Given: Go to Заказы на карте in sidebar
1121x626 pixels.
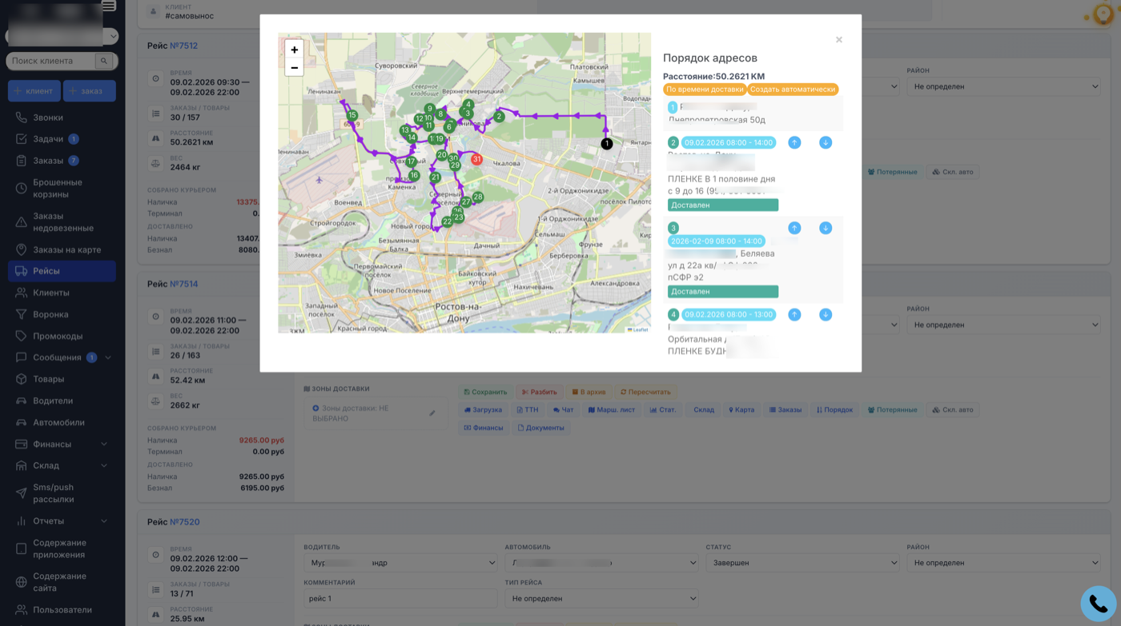Looking at the screenshot, I should [x=66, y=249].
